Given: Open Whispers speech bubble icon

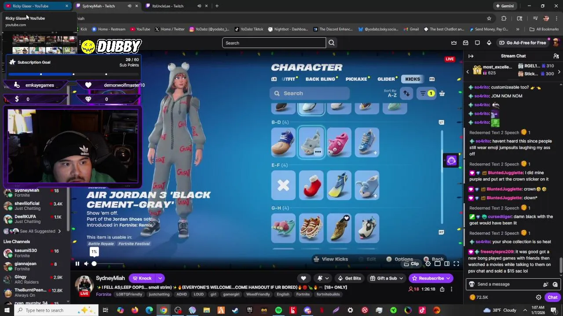Looking at the screenshot, I should 477,43.
